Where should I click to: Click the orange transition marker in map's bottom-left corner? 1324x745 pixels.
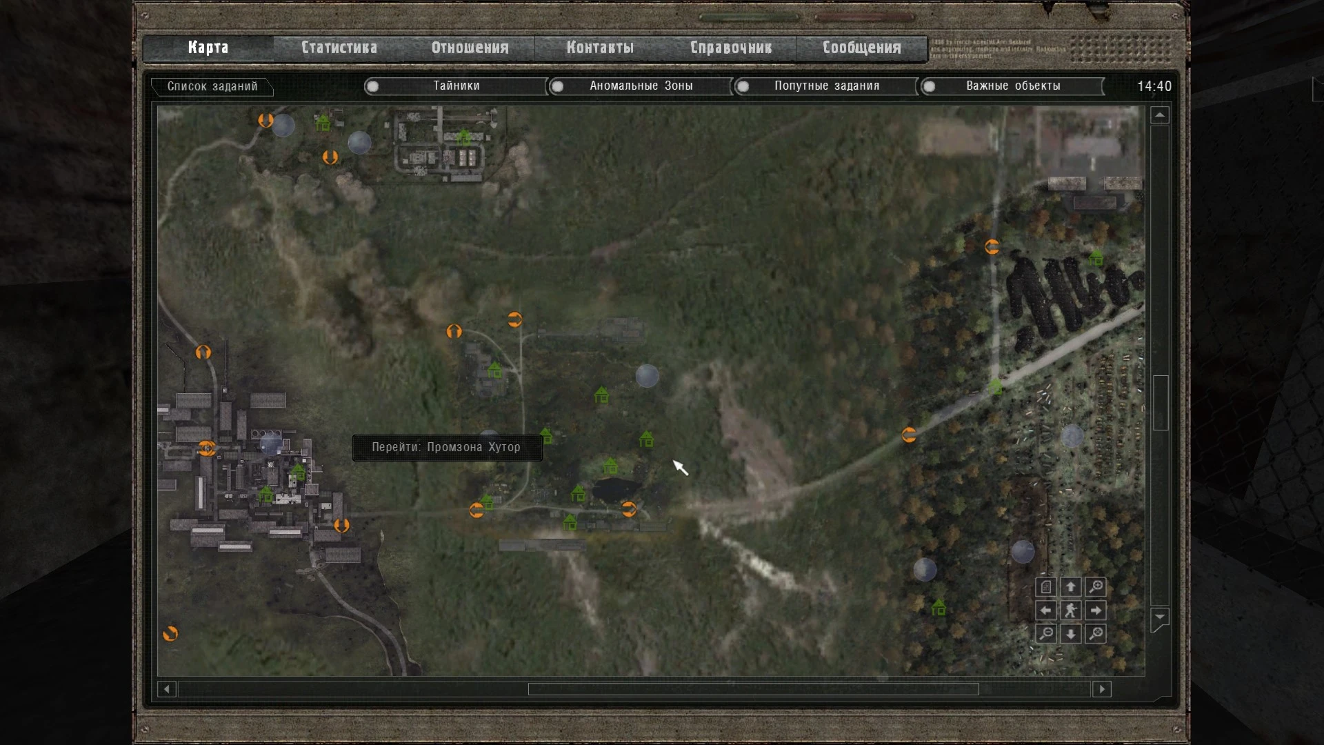tap(170, 633)
